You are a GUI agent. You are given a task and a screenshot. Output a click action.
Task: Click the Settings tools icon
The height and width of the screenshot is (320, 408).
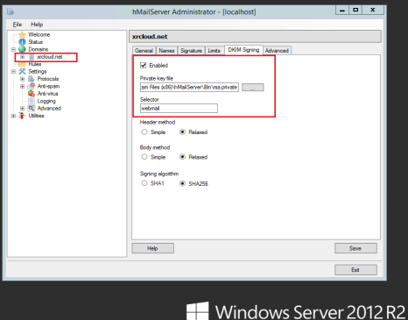22,71
